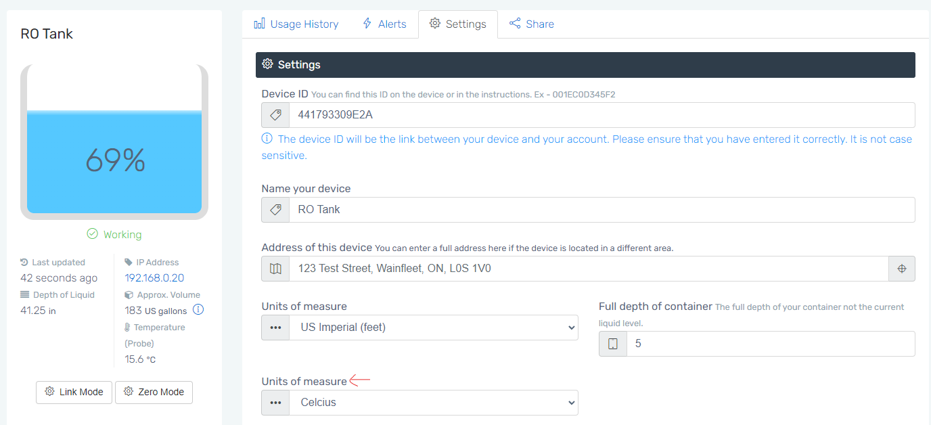Click the tag icon beside Device ID field
The image size is (931, 425).
[x=275, y=115]
